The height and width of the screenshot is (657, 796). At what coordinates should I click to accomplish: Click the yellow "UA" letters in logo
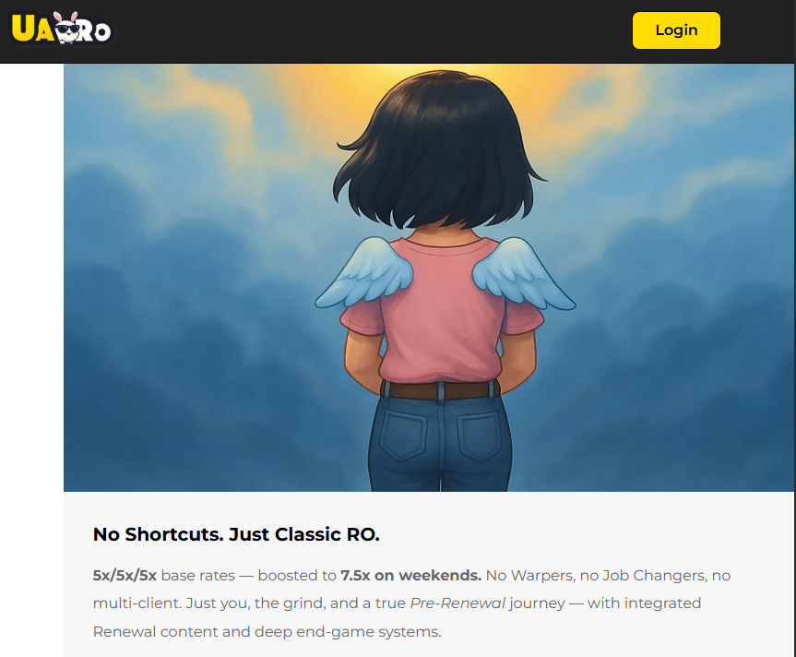point(32,29)
